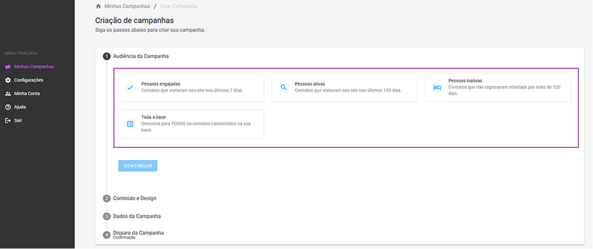593x249 pixels.
Task: Click the CONTINUAR button
Action: pos(138,166)
